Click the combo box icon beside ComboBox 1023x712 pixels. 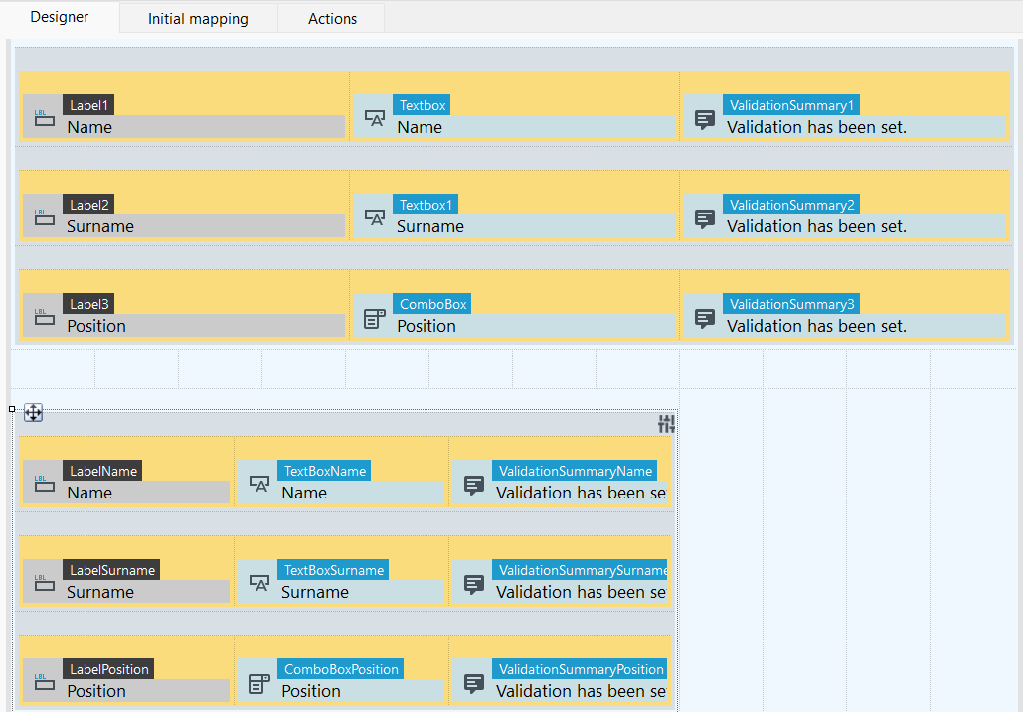pyautogui.click(x=375, y=319)
